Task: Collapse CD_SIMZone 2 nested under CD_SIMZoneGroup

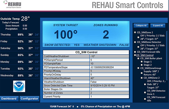Action: pos(142,78)
